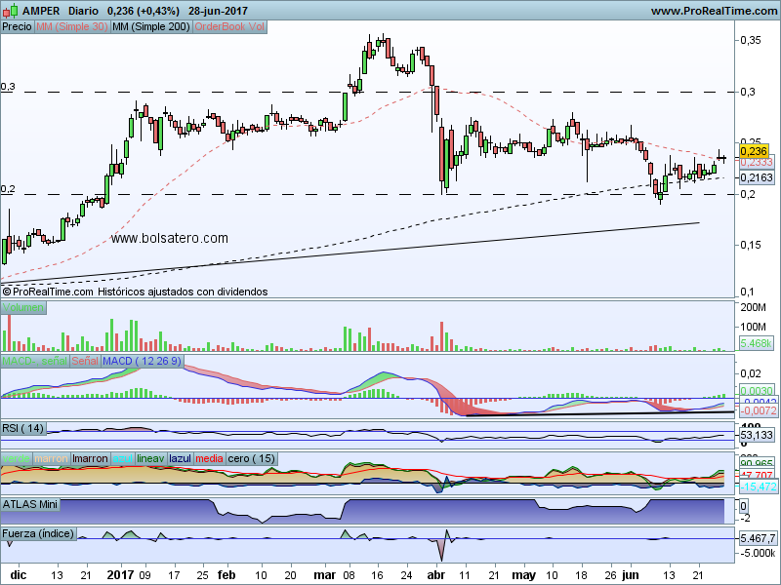Image resolution: width=781 pixels, height=585 pixels.
Task: Open the Fuerza (índice) indicator label
Action: coord(39,533)
